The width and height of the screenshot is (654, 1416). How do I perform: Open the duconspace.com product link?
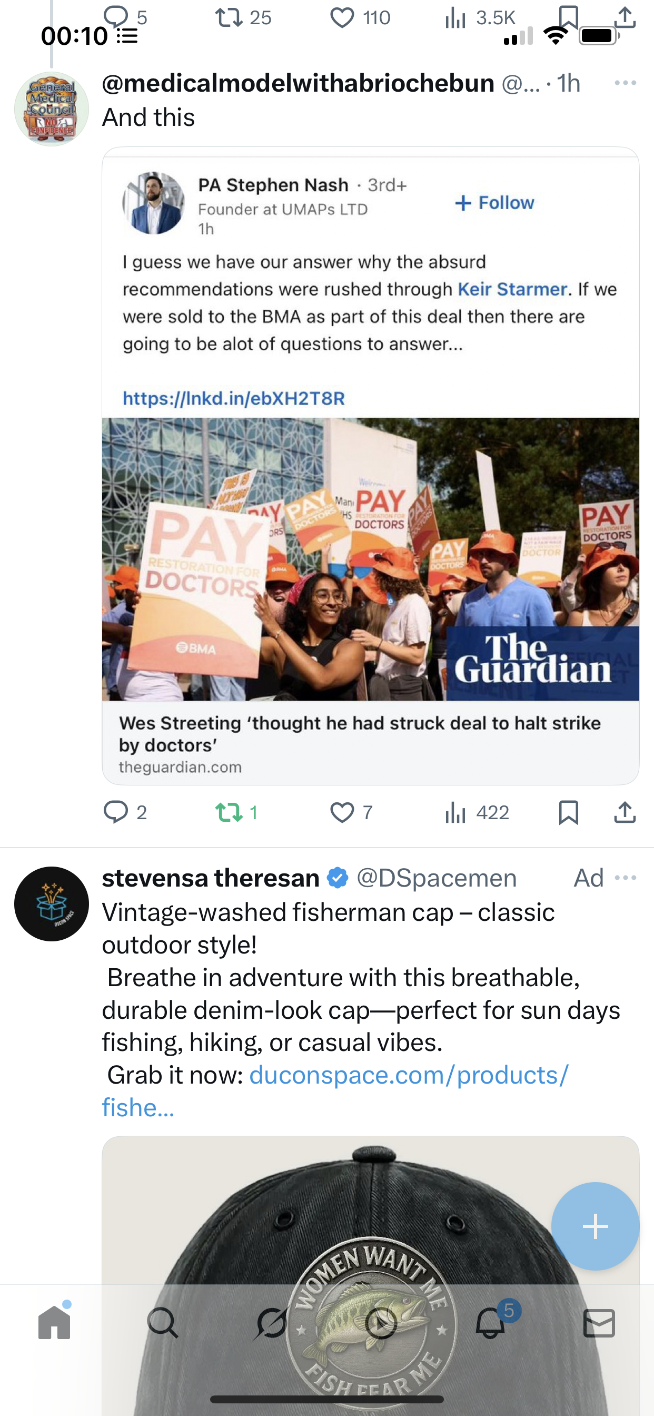335,1090
